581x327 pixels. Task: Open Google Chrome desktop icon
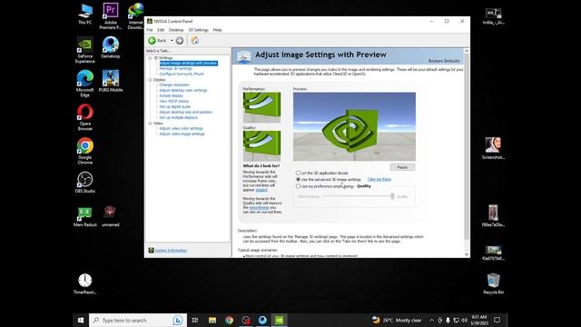[x=84, y=151]
